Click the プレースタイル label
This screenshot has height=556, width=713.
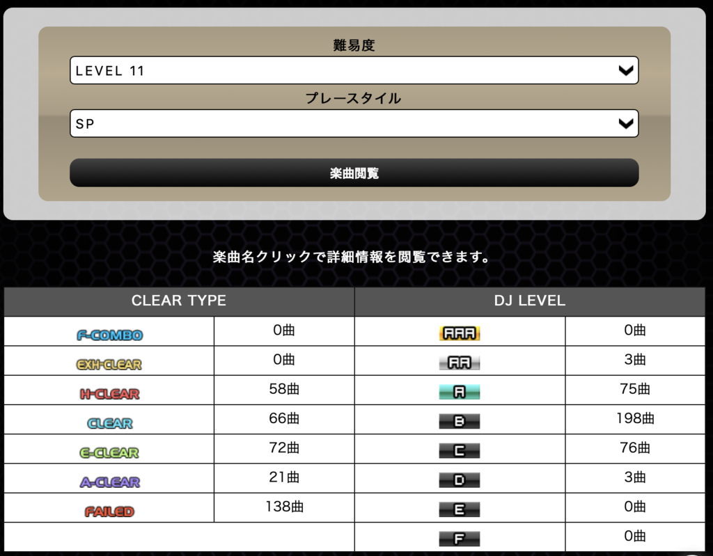click(353, 98)
